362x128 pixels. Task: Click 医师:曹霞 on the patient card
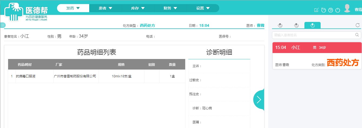(x=282, y=65)
